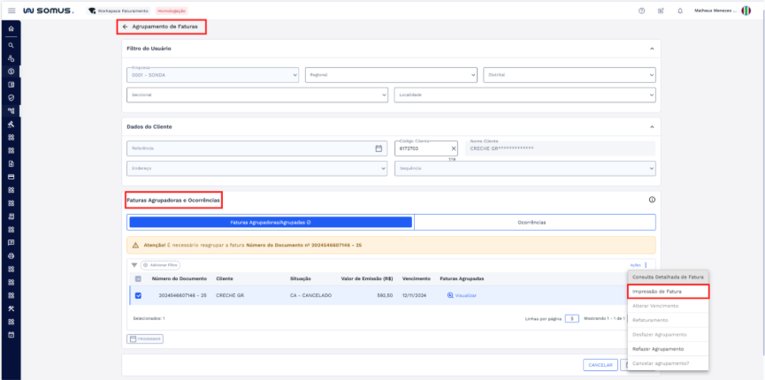Click the search icon in the sidebar
Screen dimensions: 765x380
pos(11,43)
